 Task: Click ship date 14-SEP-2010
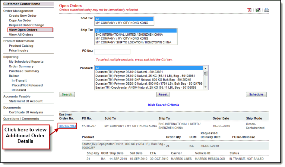(x=118, y=159)
